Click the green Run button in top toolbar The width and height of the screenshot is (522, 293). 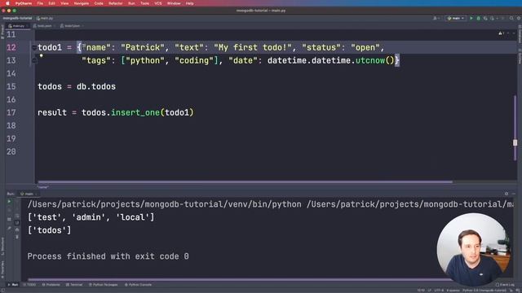[x=471, y=18]
